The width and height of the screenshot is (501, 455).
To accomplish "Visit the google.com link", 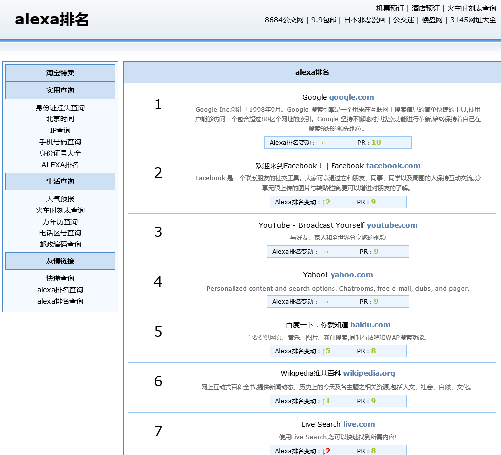I will click(351, 97).
